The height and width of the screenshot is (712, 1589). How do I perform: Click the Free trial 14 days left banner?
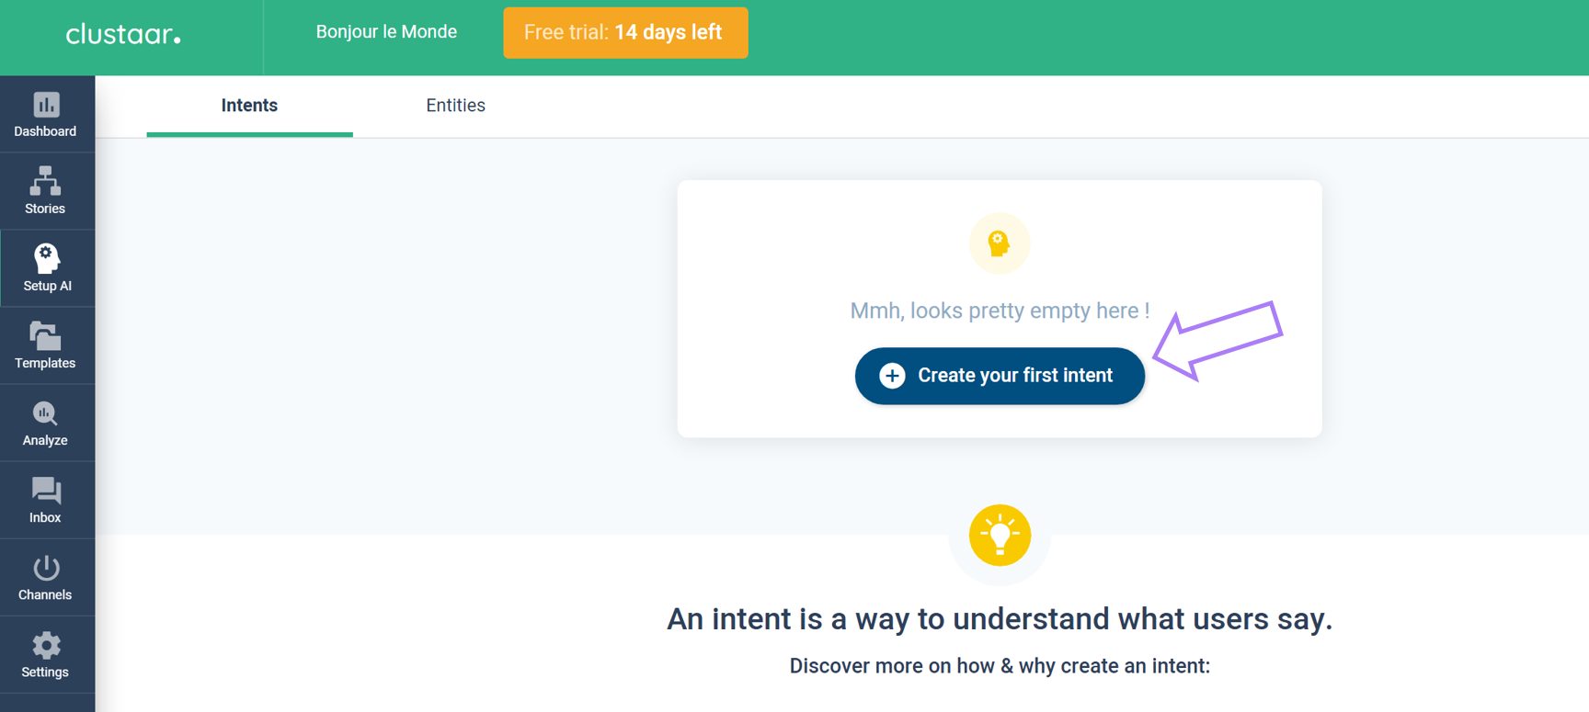point(625,33)
